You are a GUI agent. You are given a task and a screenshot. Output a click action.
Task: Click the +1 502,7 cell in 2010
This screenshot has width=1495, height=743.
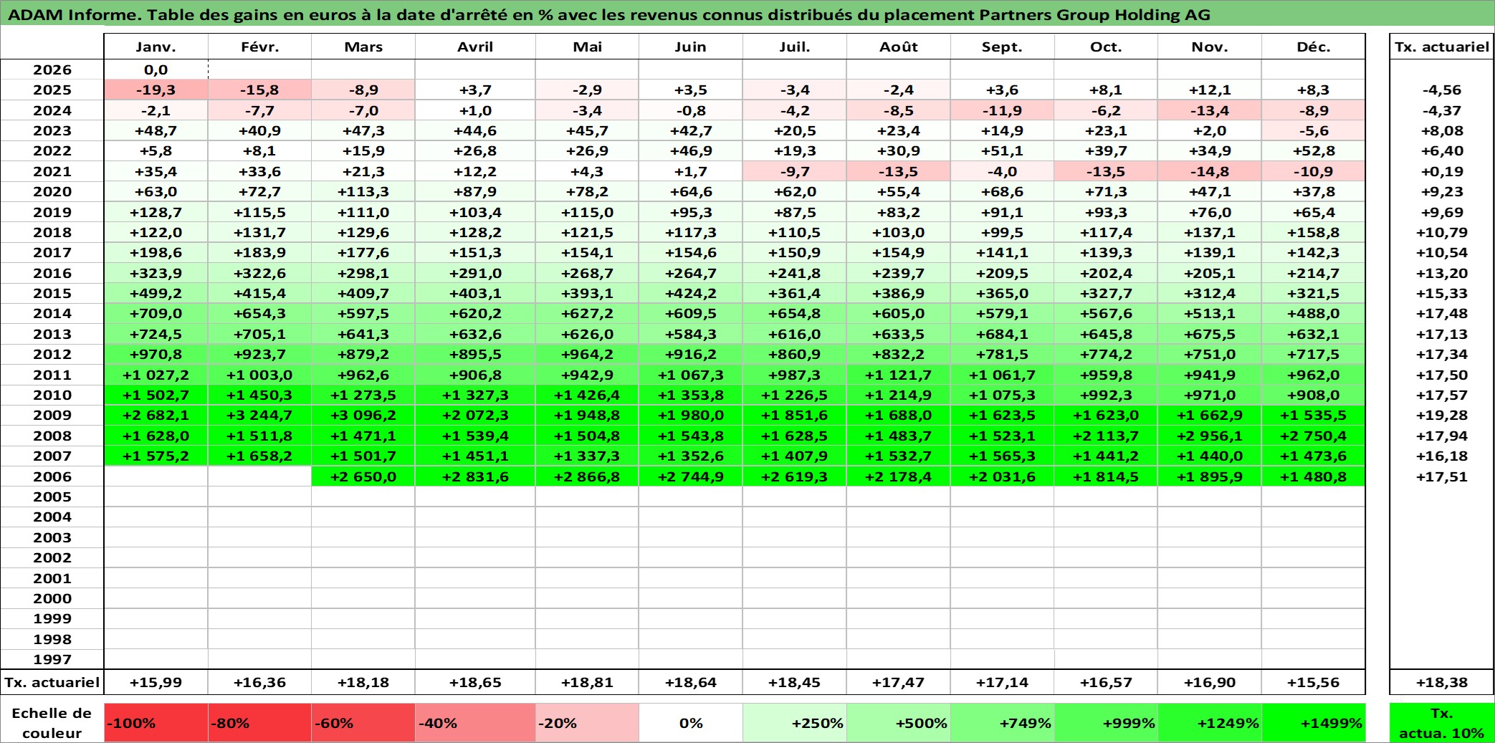coord(156,395)
